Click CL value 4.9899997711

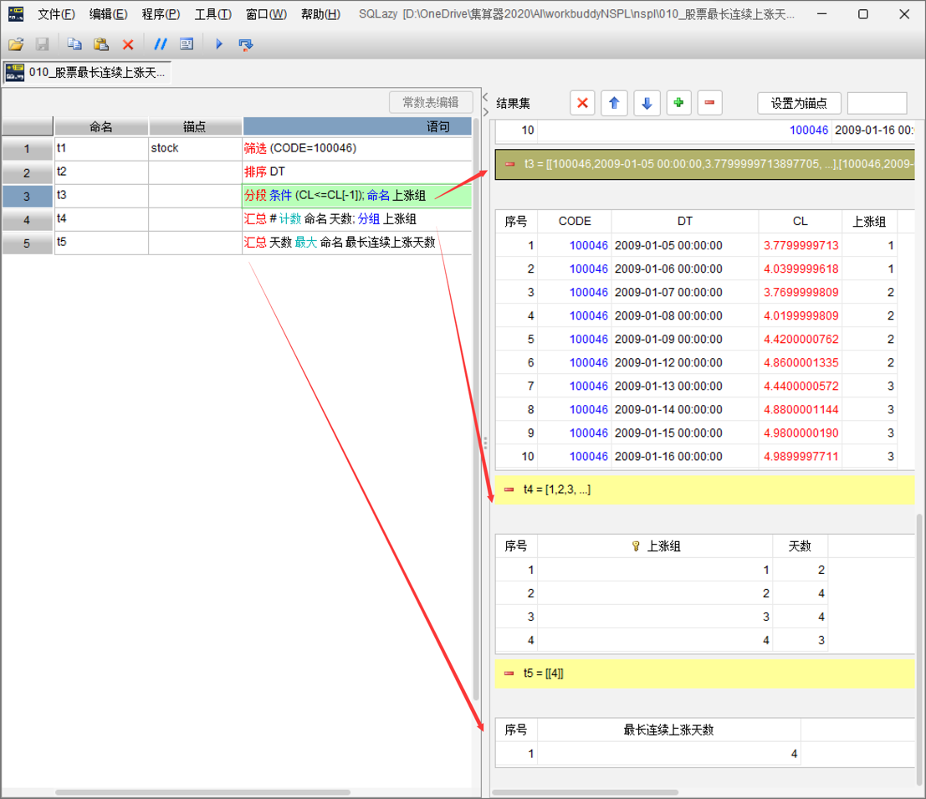(801, 457)
